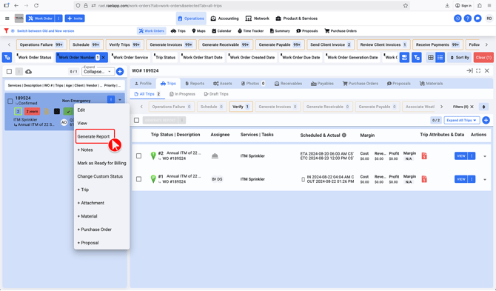Choose Change Custom Status menu item

(100, 176)
